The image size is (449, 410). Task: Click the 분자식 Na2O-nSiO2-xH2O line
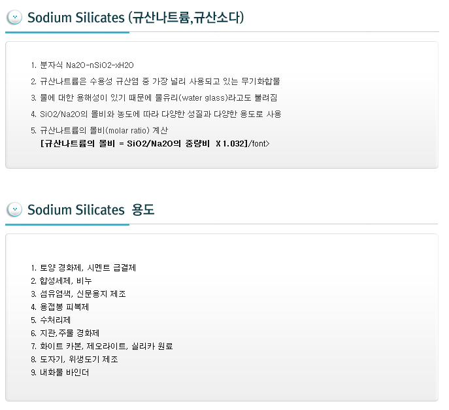tap(87, 65)
